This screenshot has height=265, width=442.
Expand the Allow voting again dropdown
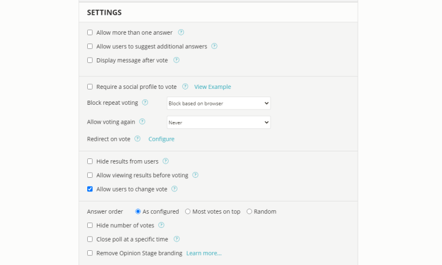coord(218,122)
